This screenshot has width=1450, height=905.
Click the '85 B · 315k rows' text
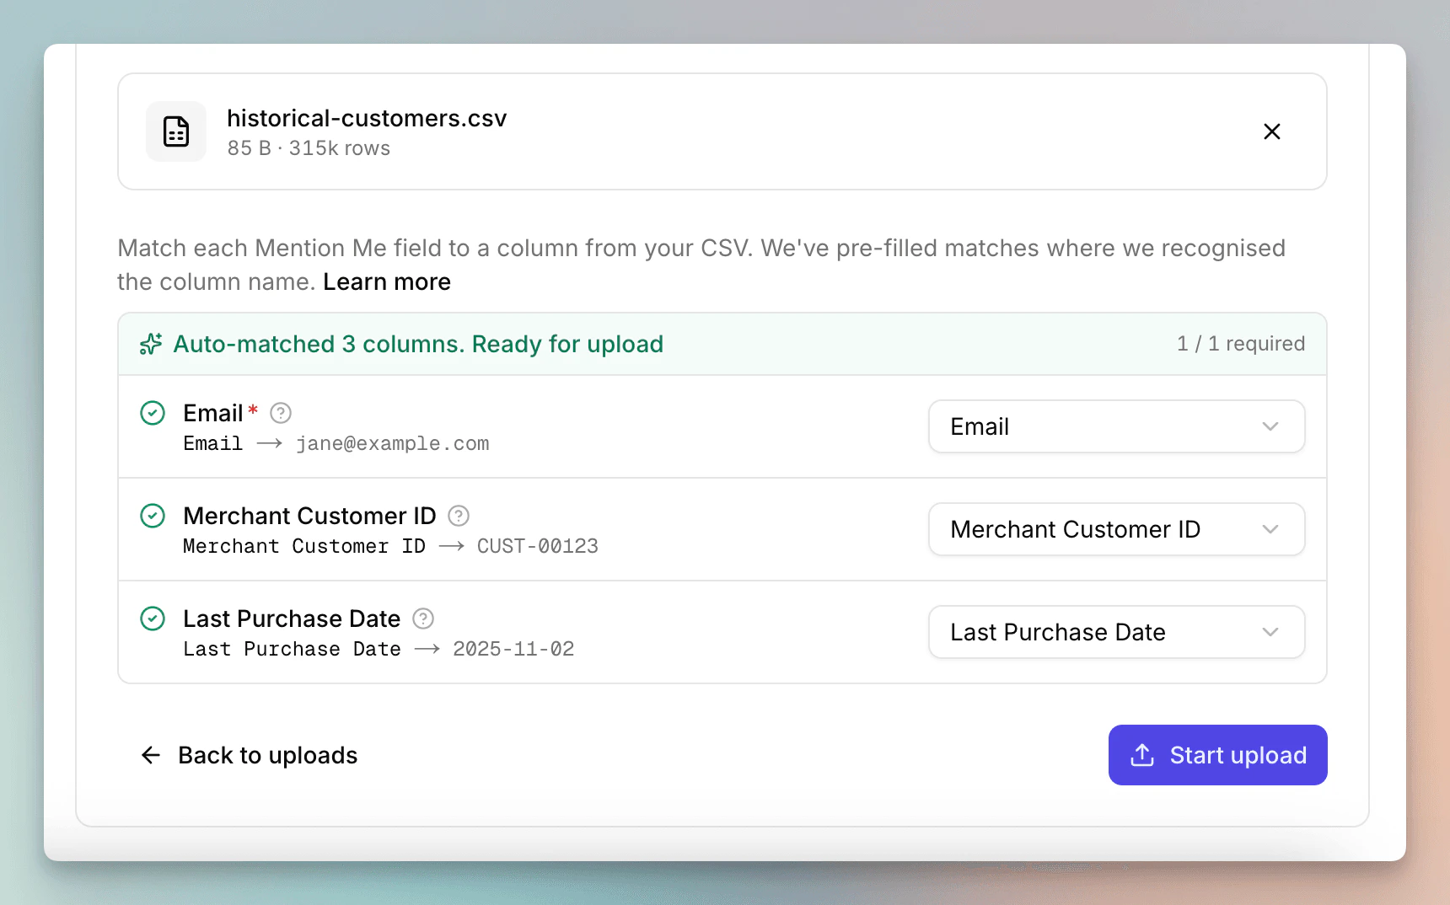[309, 148]
